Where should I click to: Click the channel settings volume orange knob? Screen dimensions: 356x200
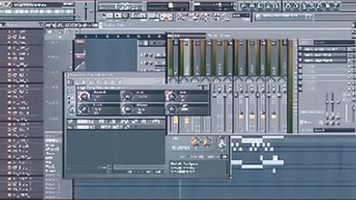[206, 142]
